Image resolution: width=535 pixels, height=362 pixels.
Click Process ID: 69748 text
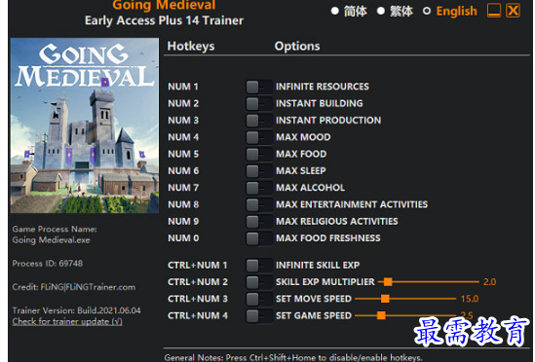pos(48,264)
